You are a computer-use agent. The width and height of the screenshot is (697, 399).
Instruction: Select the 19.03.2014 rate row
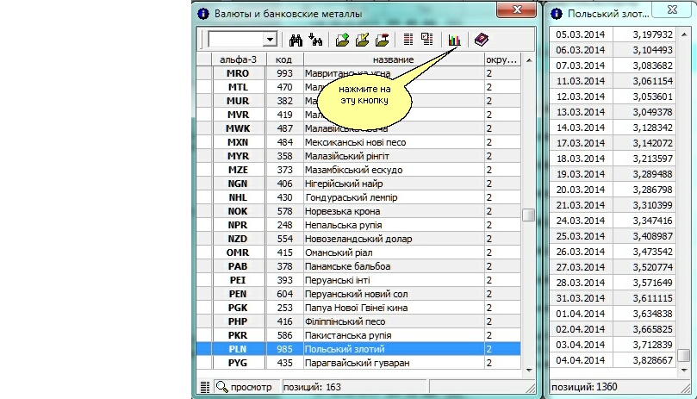[613, 174]
